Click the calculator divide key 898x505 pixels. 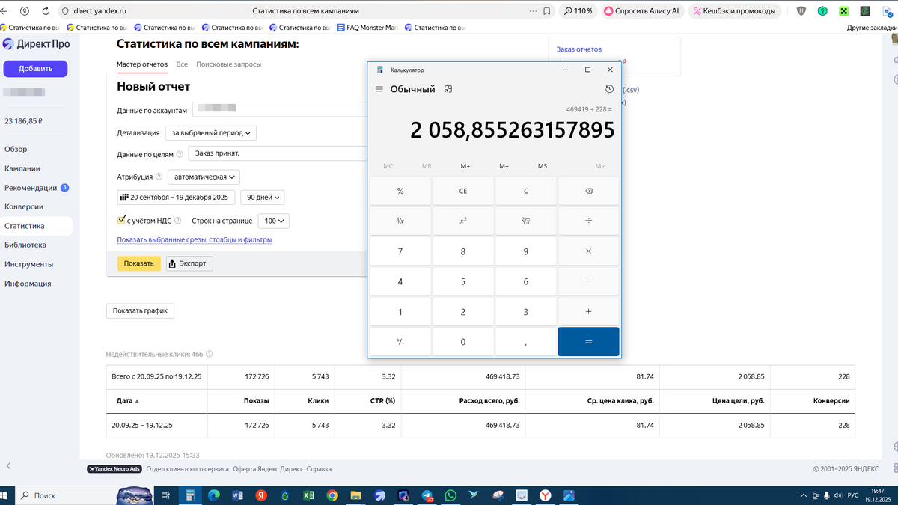[x=588, y=221]
